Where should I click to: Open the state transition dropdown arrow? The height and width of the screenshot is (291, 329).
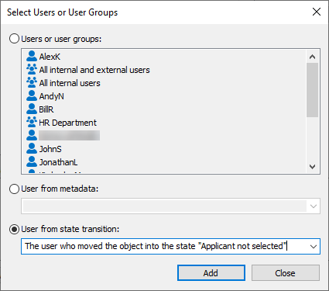click(314, 247)
